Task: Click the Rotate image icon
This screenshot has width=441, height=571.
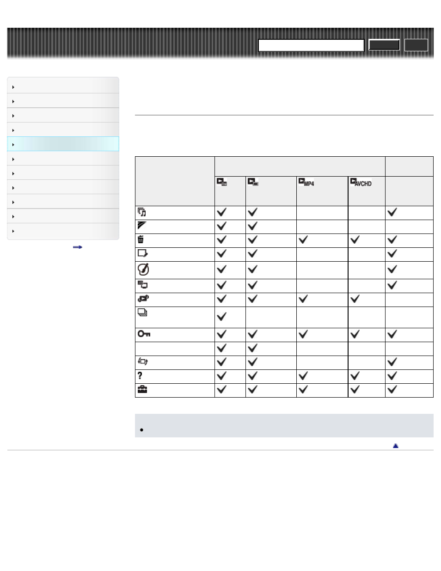Action: pos(143,362)
